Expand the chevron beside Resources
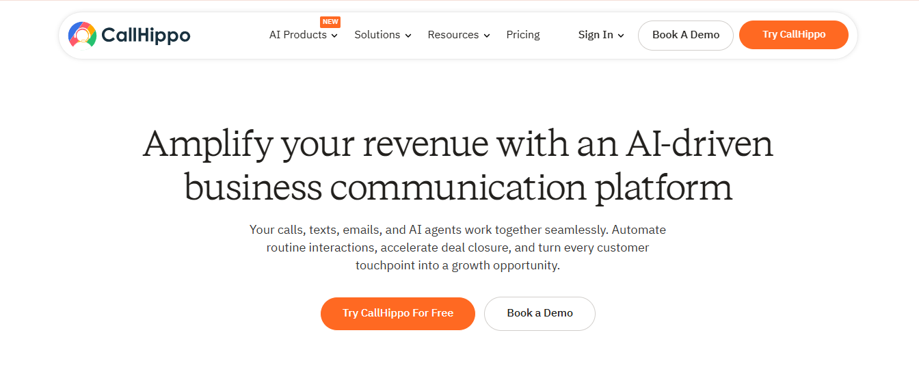919x376 pixels. pyautogui.click(x=487, y=36)
